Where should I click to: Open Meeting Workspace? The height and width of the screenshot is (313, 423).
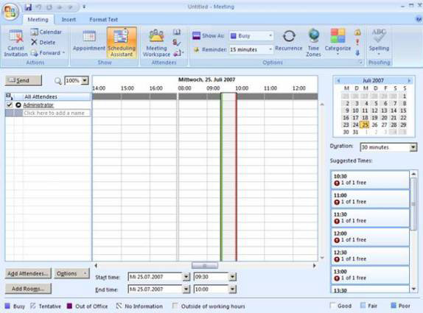point(156,43)
